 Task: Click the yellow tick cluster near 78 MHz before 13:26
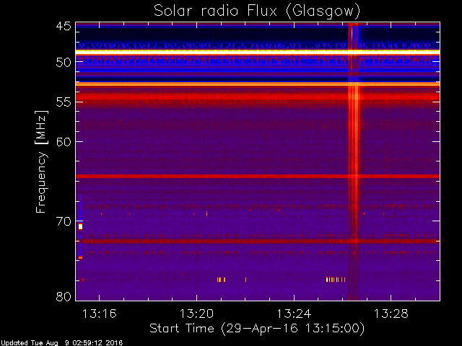point(336,280)
